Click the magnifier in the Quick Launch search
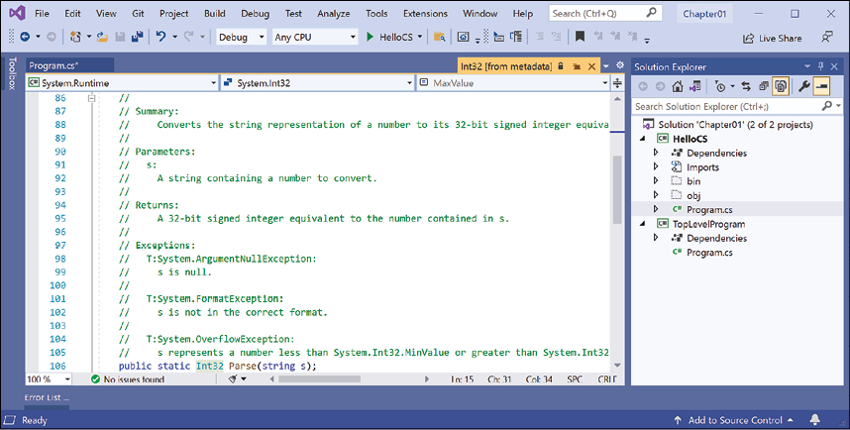 pyautogui.click(x=652, y=13)
